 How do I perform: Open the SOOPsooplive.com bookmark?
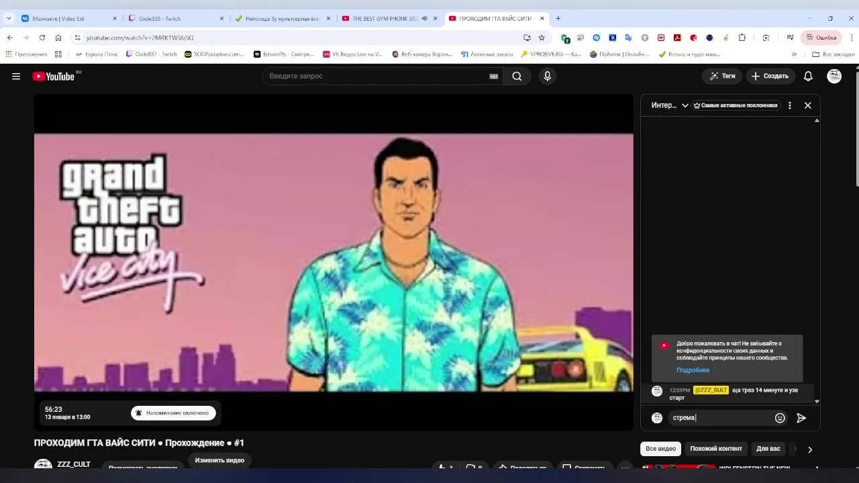214,54
